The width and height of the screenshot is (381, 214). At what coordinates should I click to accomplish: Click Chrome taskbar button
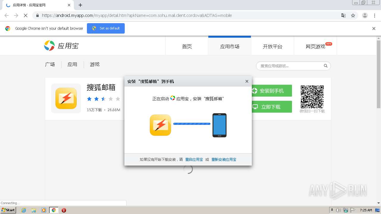pos(54,210)
